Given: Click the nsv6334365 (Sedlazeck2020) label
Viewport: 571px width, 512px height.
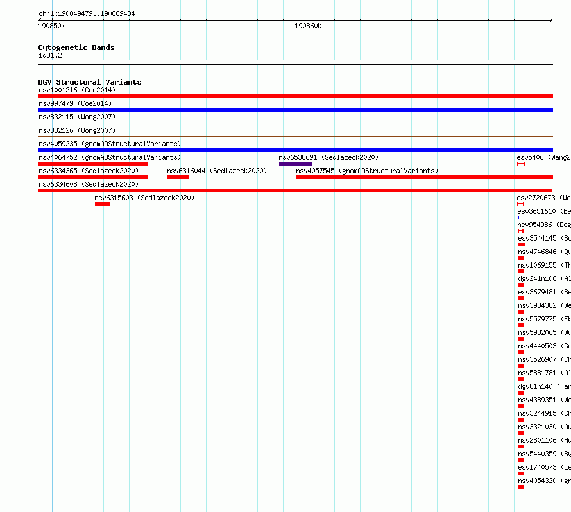Looking at the screenshot, I should (x=89, y=171).
